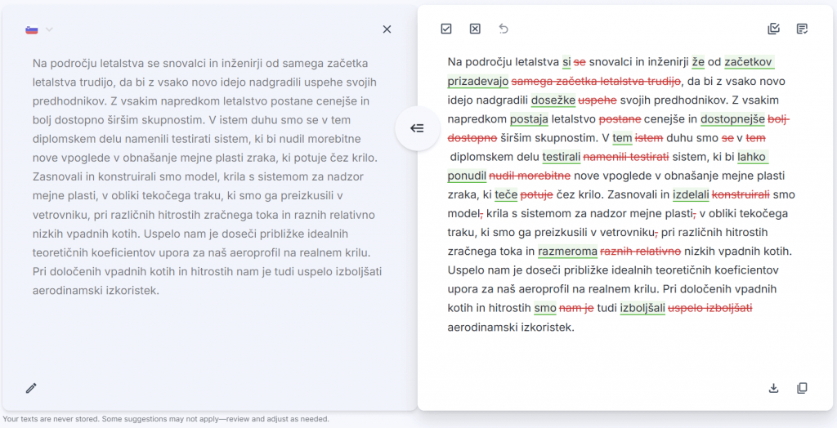The image size is (837, 428).
Task: Click the suggested word "začetkov"
Action: point(749,62)
